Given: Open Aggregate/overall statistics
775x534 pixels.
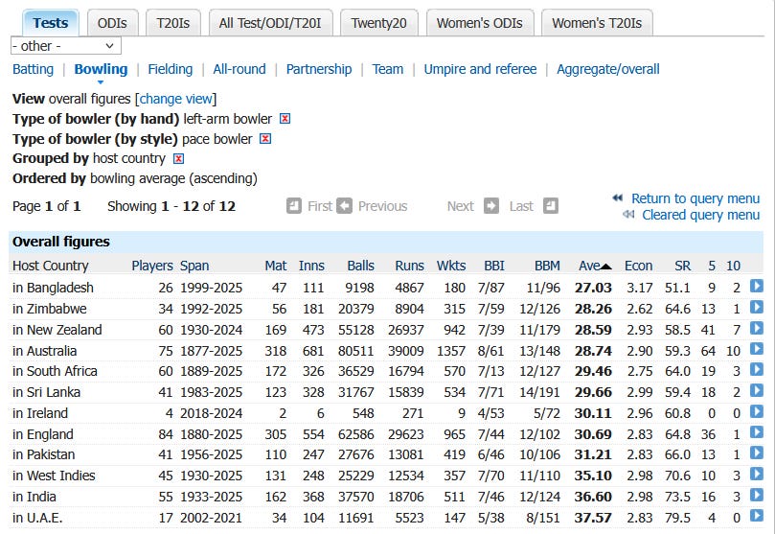Looking at the screenshot, I should point(608,69).
